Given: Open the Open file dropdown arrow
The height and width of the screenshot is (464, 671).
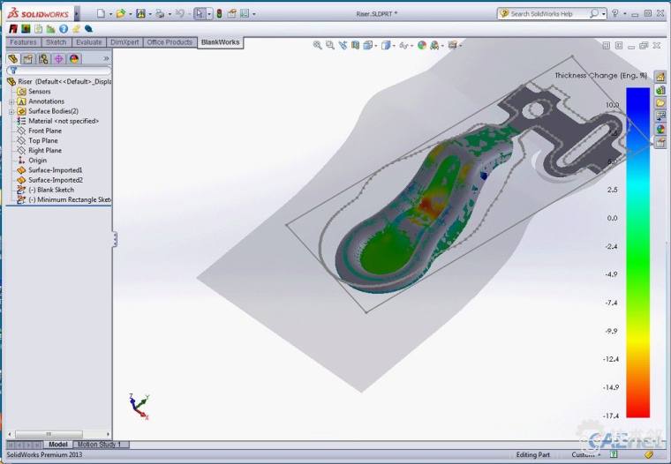Looking at the screenshot, I should click(131, 13).
